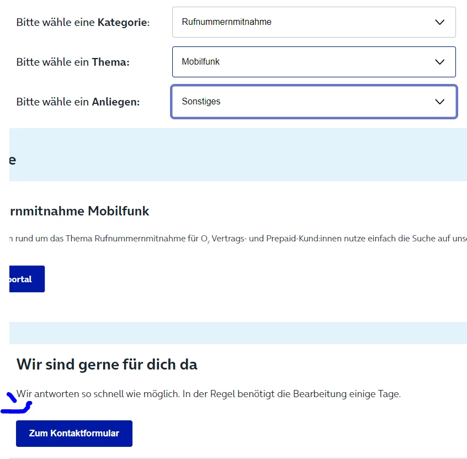467x459 pixels.
Task: Open the Anliegen dropdown showing Sonstiges
Action: 314,102
